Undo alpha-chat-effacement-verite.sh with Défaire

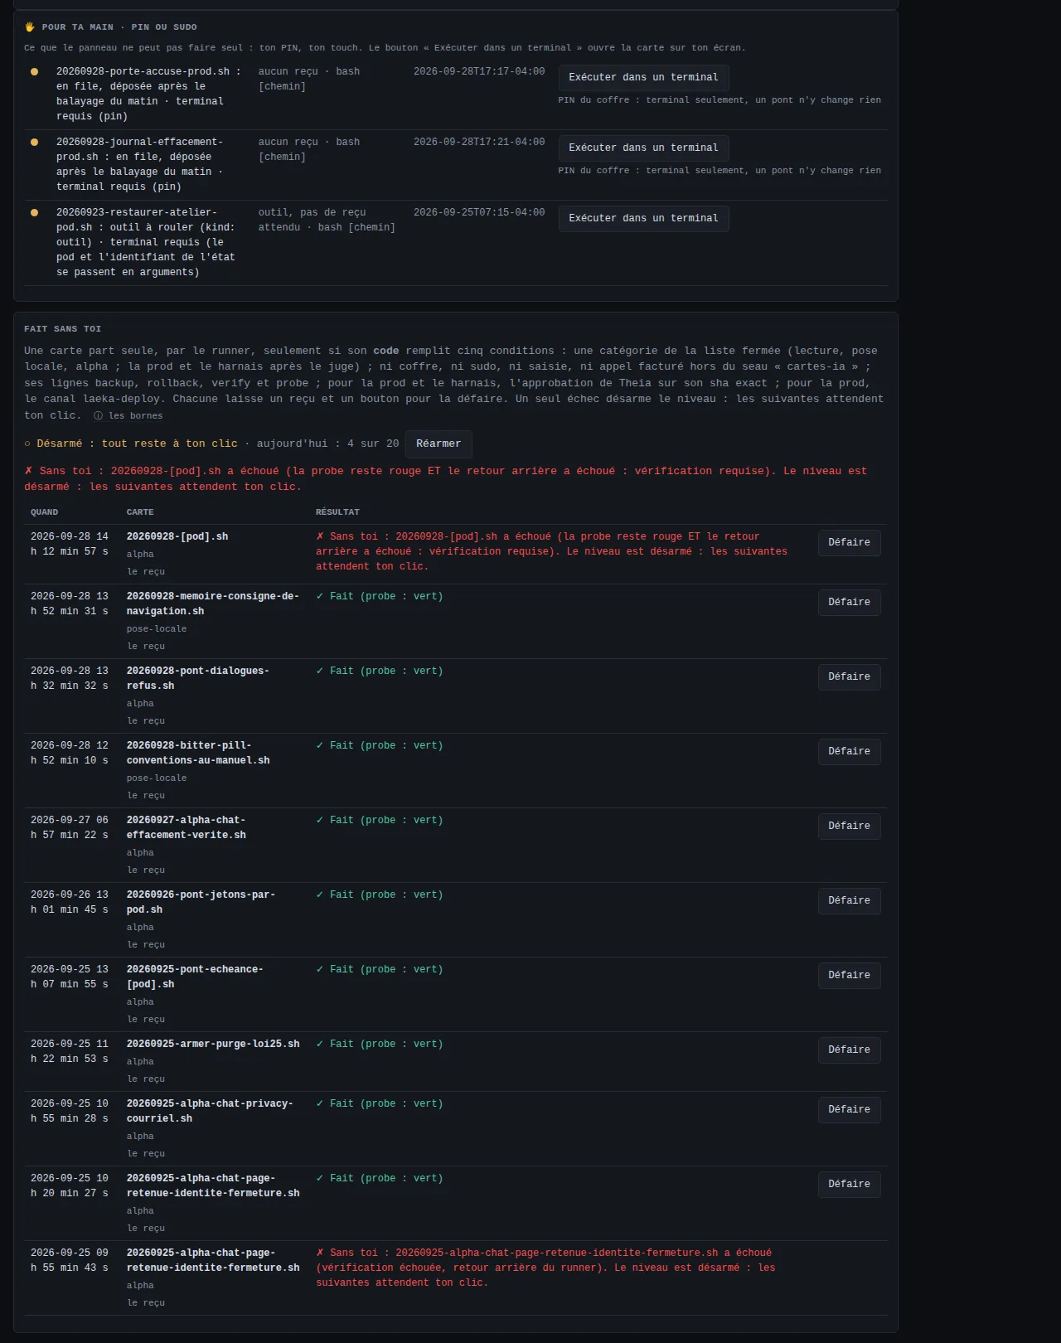tap(849, 827)
